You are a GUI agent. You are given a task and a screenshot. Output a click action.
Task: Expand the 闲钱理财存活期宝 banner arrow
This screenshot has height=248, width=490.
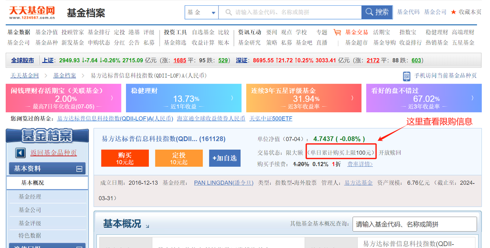click(x=112, y=98)
